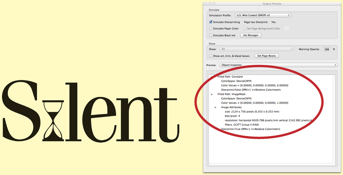The image size is (343, 175).
Task: Enable Simulate Black Ink checkbox
Action: pos(211,36)
